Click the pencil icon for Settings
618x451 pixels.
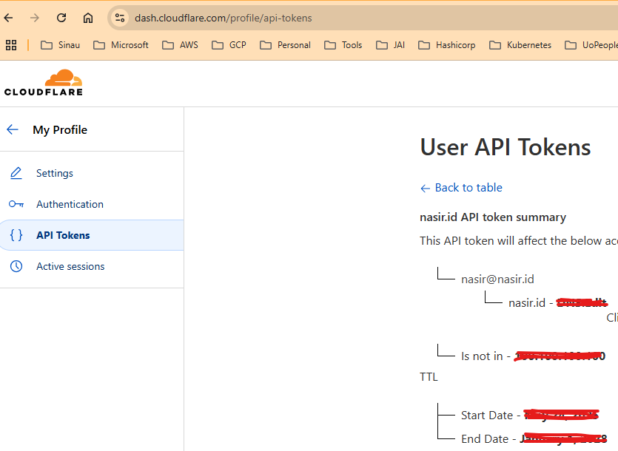click(x=16, y=173)
